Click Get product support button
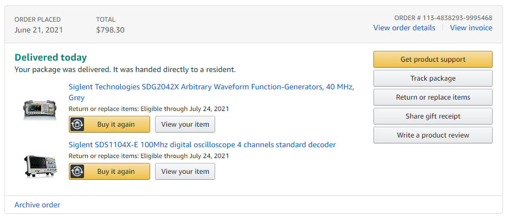This screenshot has height=216, width=510. click(432, 60)
